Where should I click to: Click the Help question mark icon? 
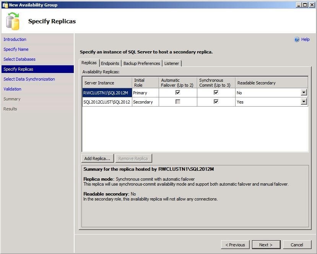point(297,39)
